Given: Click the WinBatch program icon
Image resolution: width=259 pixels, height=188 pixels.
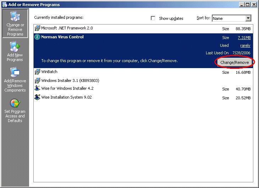Looking at the screenshot, I should pyautogui.click(x=37, y=72).
